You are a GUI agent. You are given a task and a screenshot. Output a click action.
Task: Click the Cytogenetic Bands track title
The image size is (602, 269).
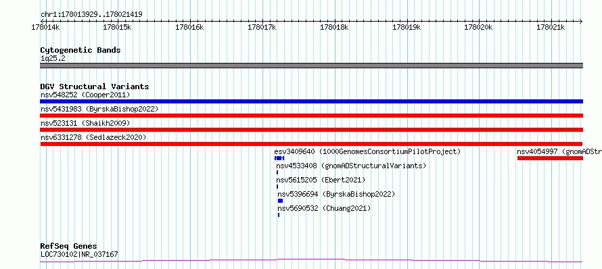[x=80, y=50]
